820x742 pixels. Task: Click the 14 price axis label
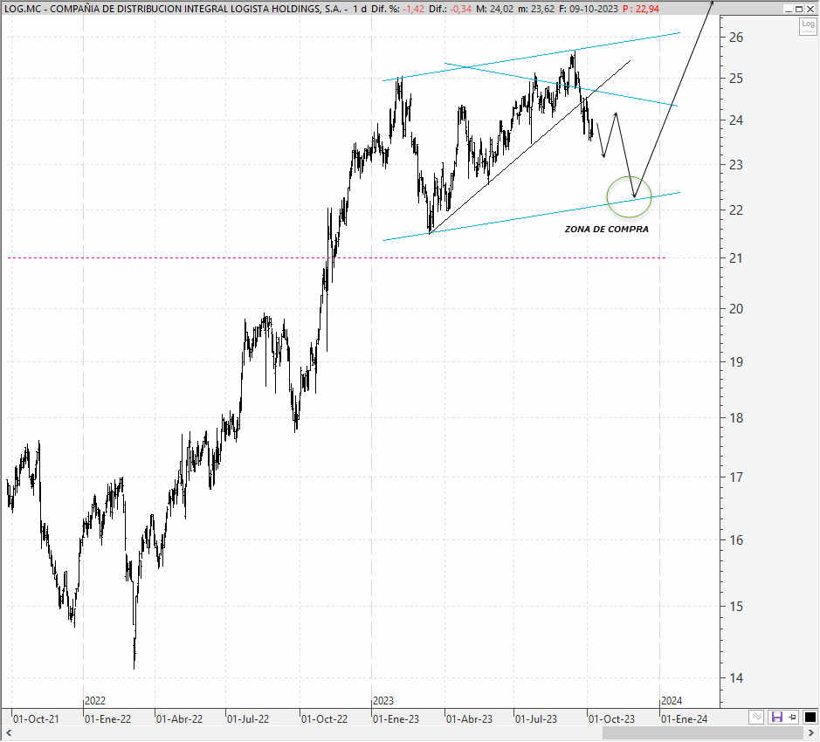click(x=736, y=678)
